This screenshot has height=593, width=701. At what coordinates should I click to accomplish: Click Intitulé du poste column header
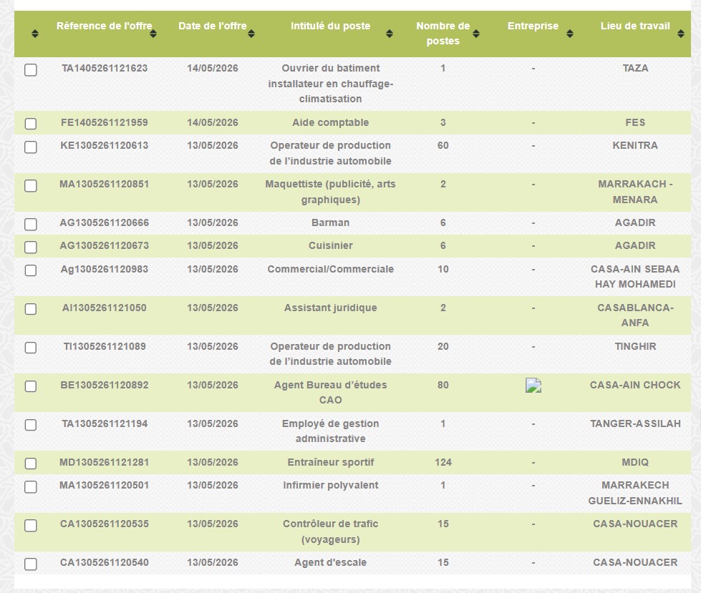[x=330, y=26]
